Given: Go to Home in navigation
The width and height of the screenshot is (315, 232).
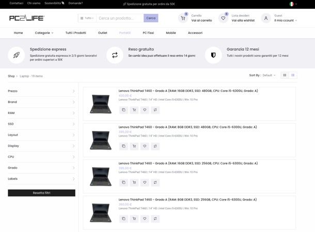Looking at the screenshot, I should (18, 33).
